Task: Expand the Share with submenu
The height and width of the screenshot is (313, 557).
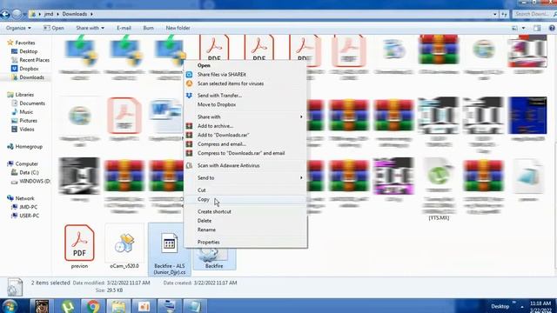Action: [245, 117]
